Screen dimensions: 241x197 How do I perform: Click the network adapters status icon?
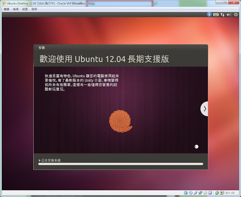pos(200,193)
